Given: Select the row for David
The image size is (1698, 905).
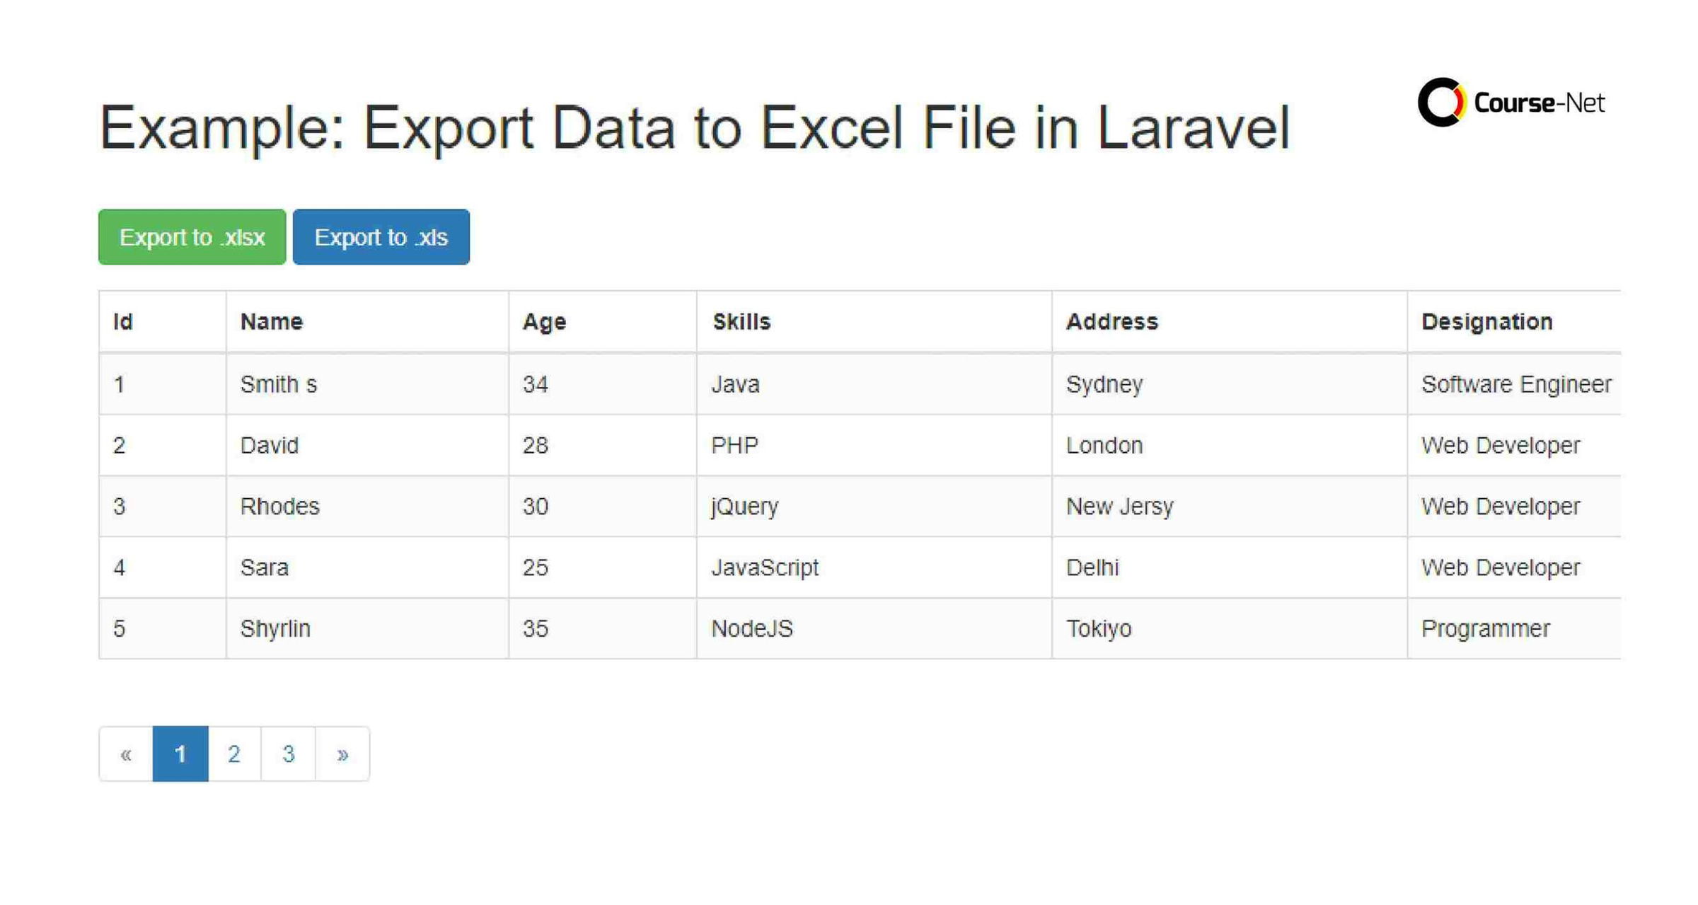Looking at the screenshot, I should 269,444.
